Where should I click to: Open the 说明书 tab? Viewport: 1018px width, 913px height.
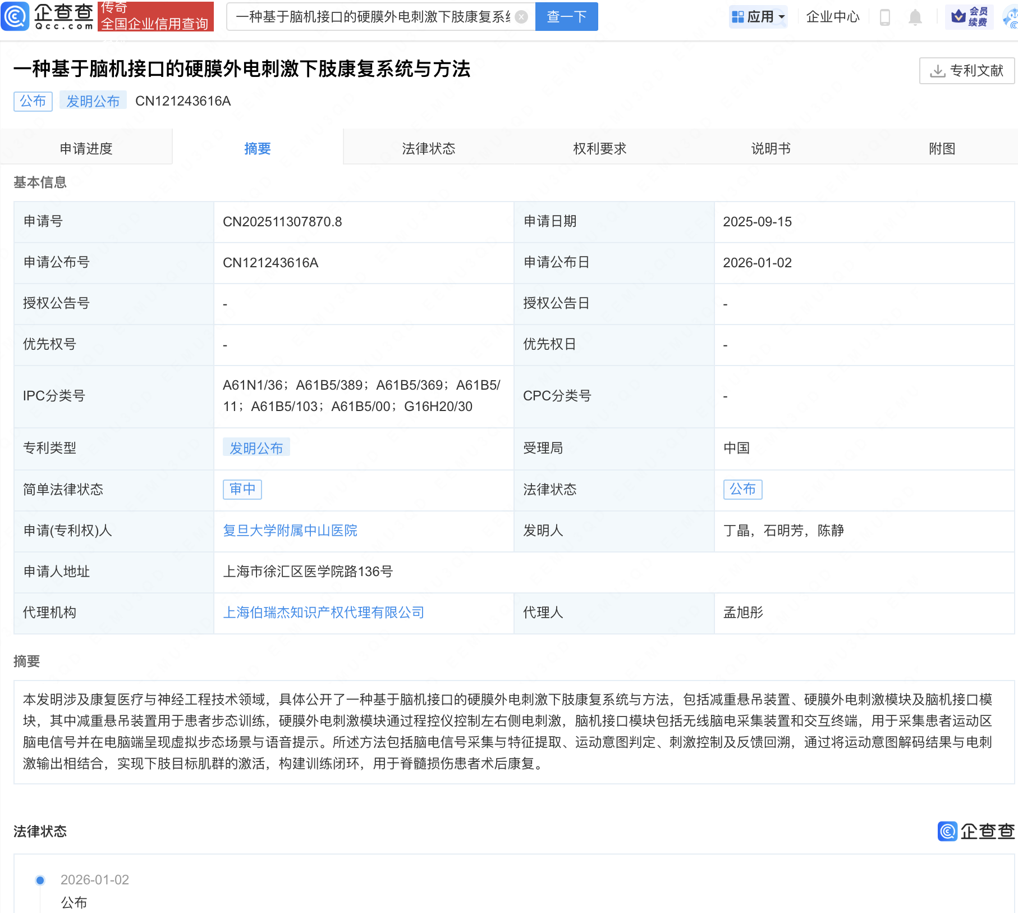[771, 148]
